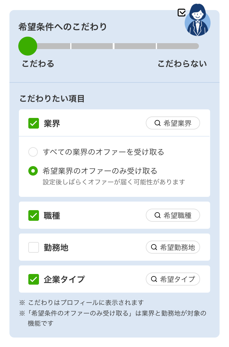
Task: Uncheck the 職種 checkbox
Action: pos(34,215)
